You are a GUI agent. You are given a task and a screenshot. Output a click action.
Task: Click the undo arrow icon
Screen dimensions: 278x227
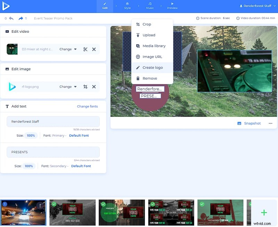click(11, 18)
